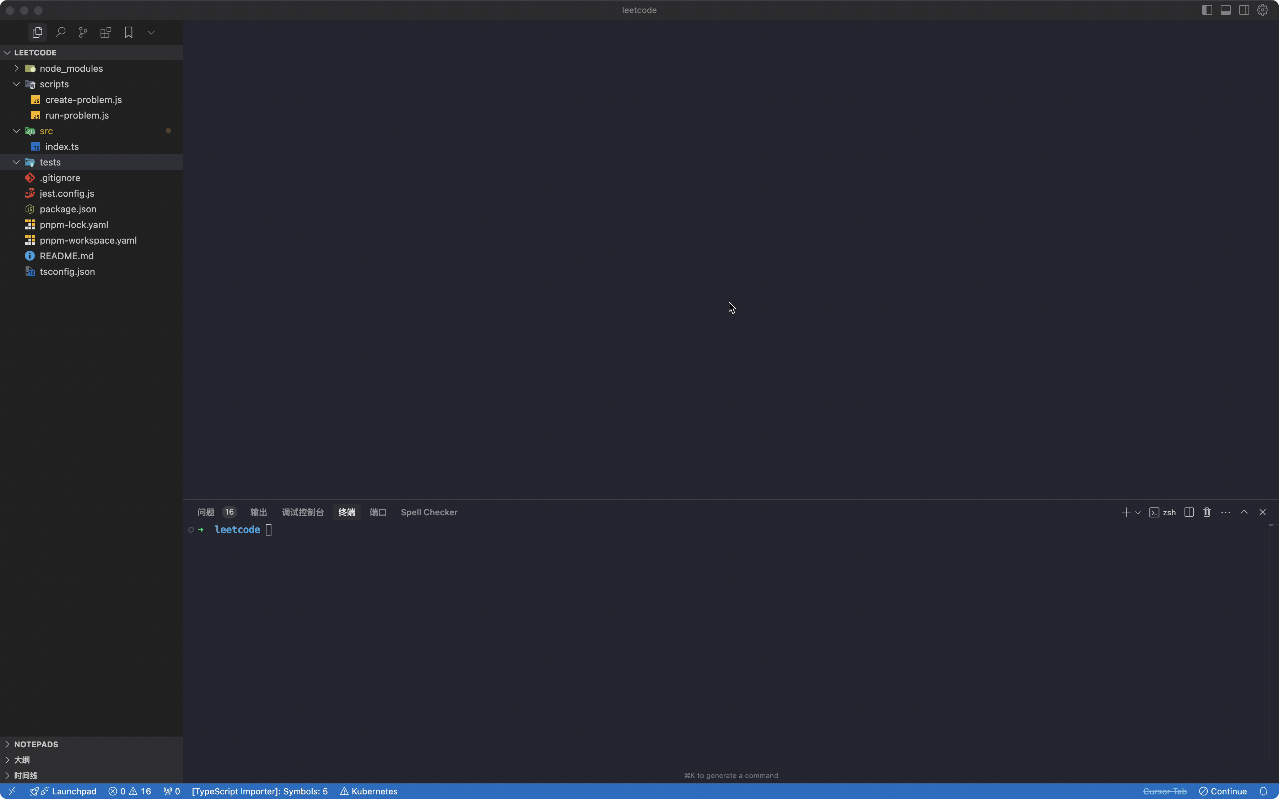Open new terminal profile dropdown arrow
The width and height of the screenshot is (1279, 799).
tap(1138, 512)
